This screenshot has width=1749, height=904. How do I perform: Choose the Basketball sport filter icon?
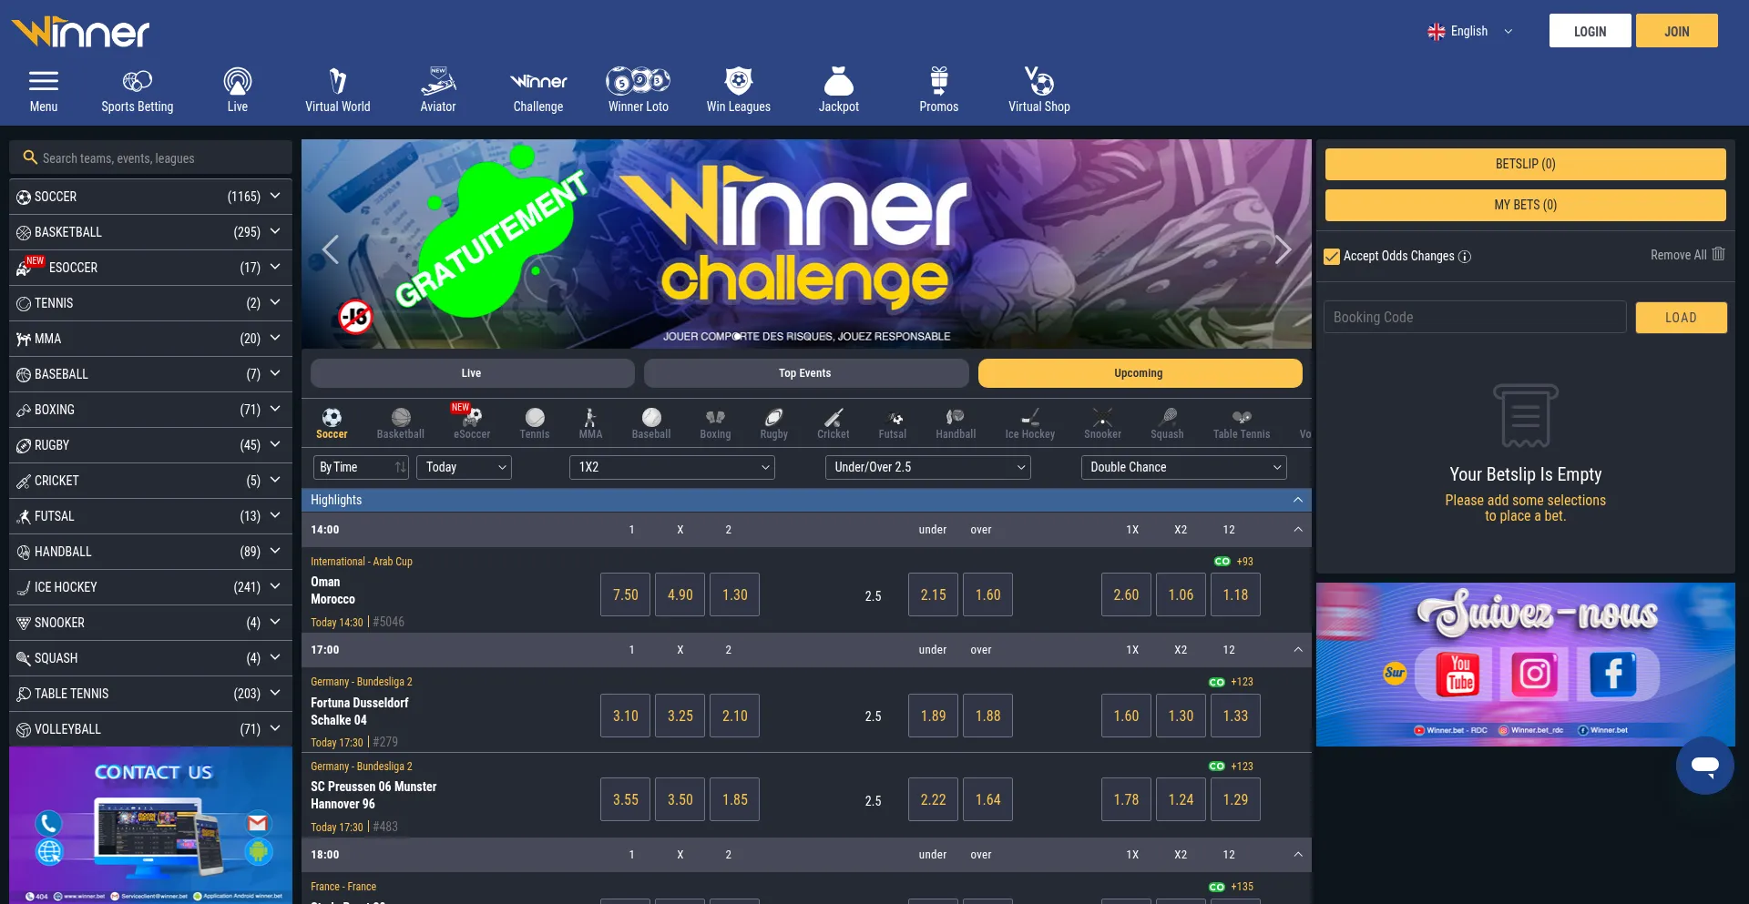(x=401, y=418)
